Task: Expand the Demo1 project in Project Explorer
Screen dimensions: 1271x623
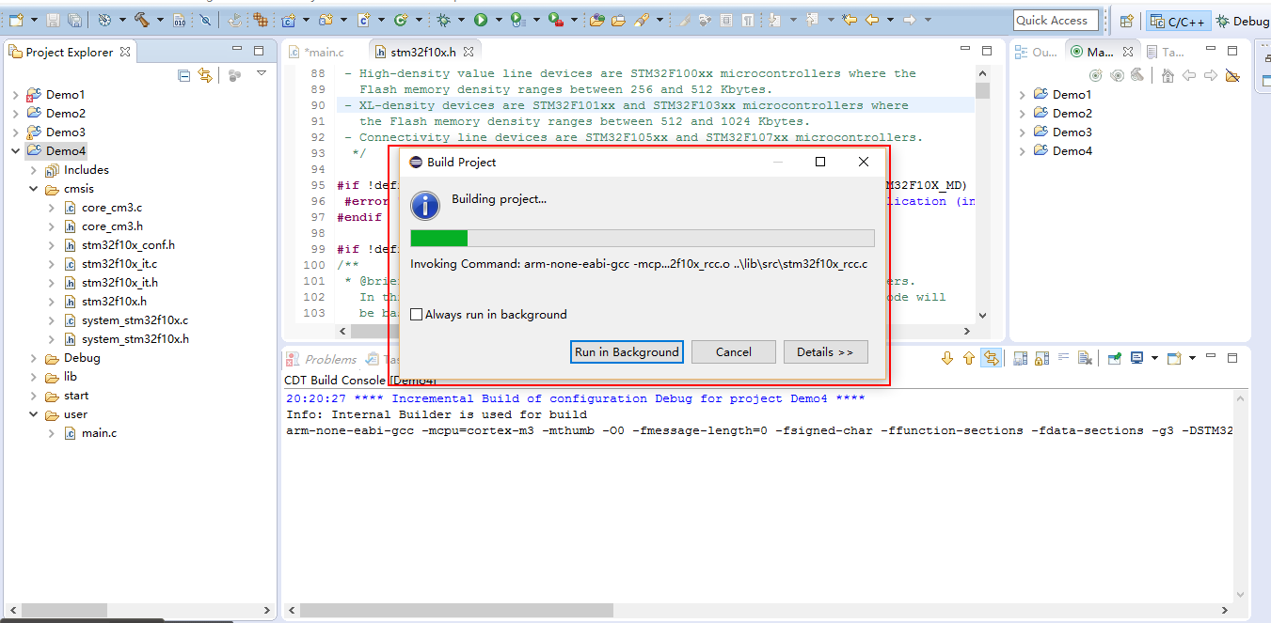Action: (x=15, y=95)
